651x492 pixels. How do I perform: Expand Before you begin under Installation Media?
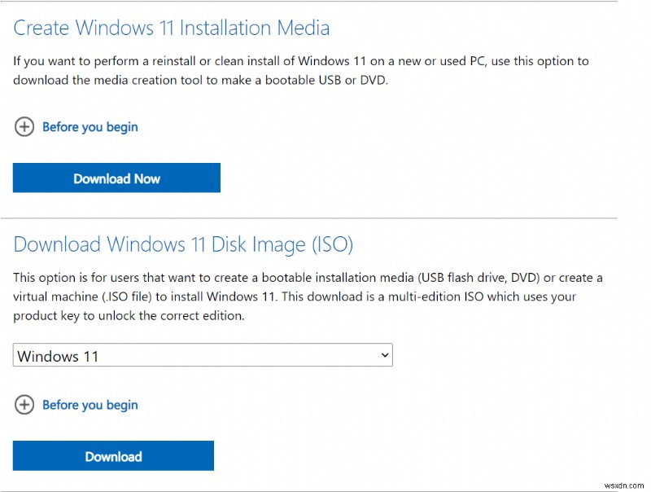tap(90, 127)
